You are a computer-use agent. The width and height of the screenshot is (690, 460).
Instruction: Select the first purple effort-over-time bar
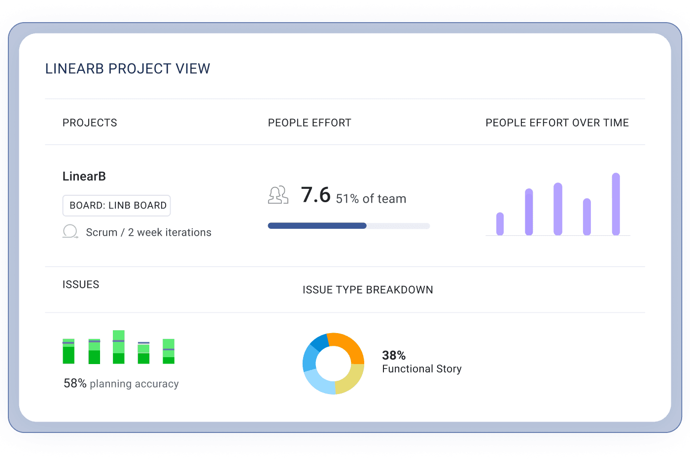tap(500, 224)
